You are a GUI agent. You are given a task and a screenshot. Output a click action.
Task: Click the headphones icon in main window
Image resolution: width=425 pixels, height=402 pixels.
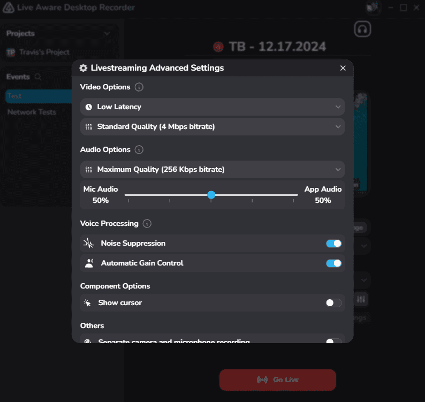(x=362, y=29)
